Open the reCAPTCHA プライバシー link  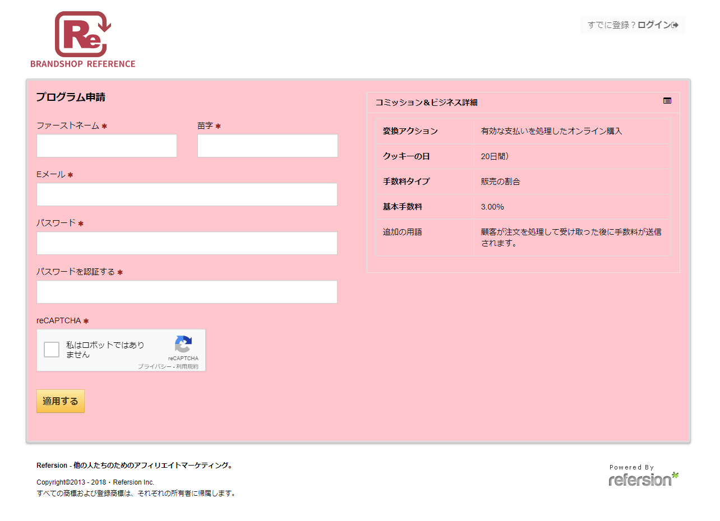tap(154, 366)
